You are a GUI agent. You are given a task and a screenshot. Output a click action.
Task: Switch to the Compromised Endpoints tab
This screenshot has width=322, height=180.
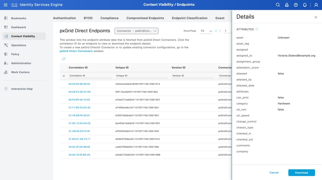click(145, 18)
